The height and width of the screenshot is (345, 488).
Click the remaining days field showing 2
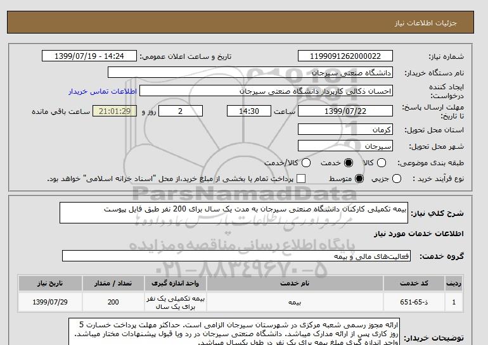pos(181,111)
